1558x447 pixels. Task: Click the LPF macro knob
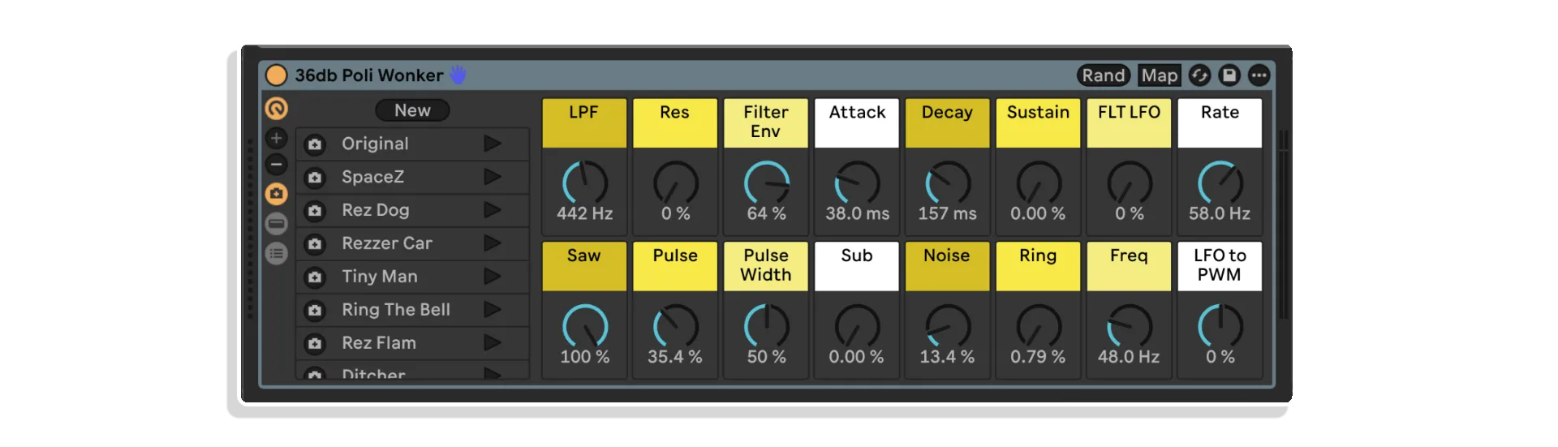[x=584, y=183]
